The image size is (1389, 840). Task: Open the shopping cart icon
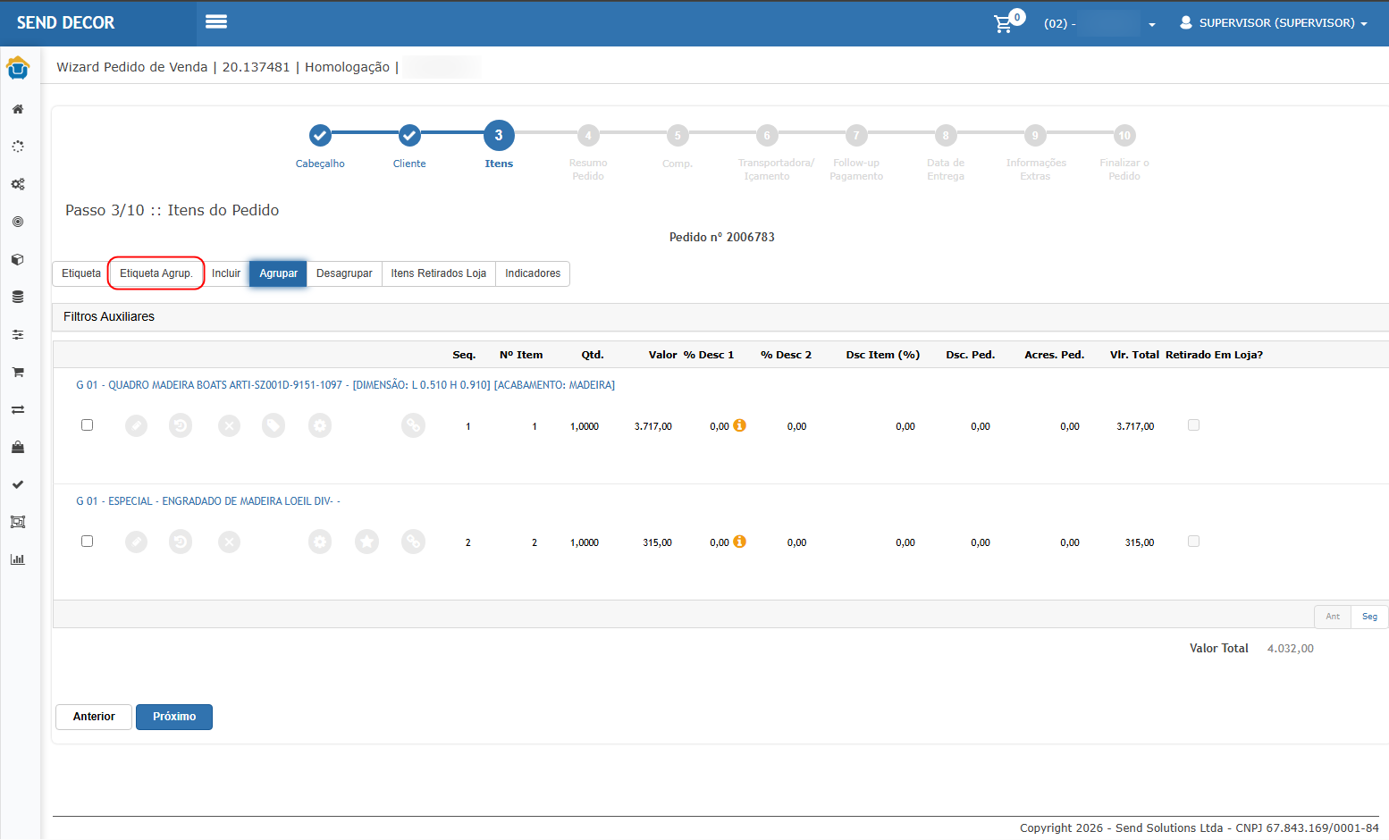tap(1004, 24)
